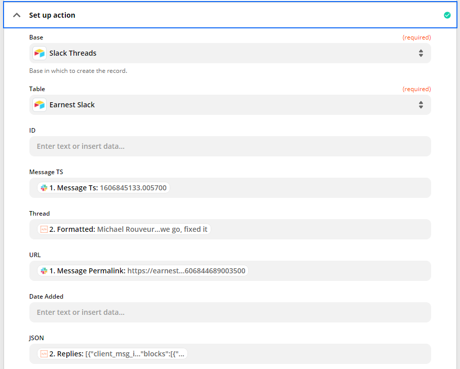Image resolution: width=460 pixels, height=369 pixels.
Task: Click the Table field label
Action: tap(37, 89)
